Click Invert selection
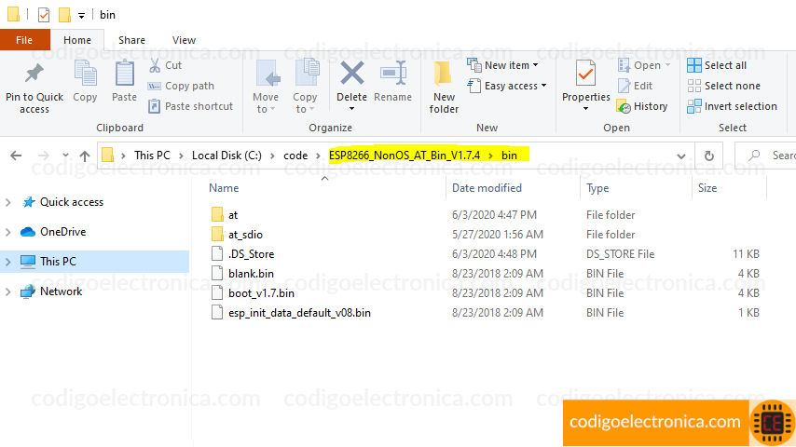Screen dimensions: 796x447 point(732,106)
